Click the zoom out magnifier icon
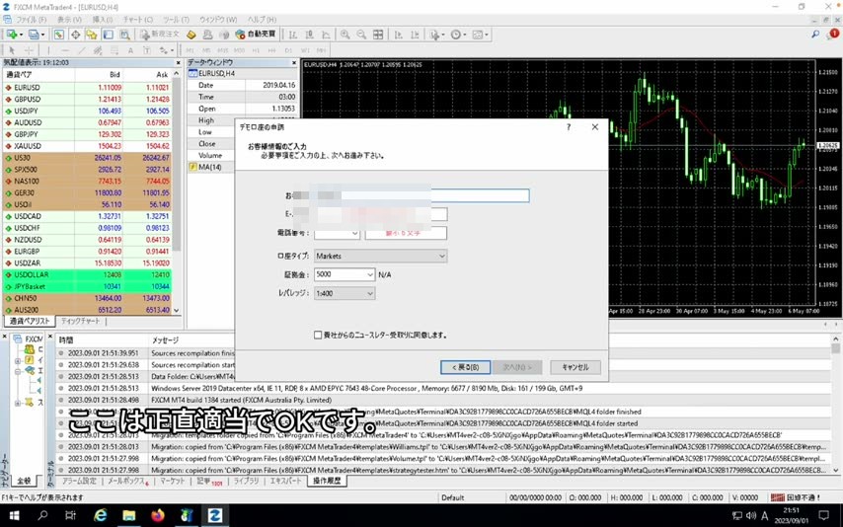This screenshot has width=843, height=527. (362, 35)
